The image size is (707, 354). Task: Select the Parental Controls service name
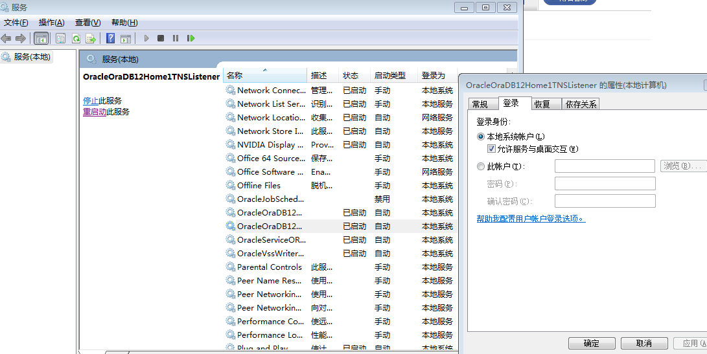[x=269, y=267]
